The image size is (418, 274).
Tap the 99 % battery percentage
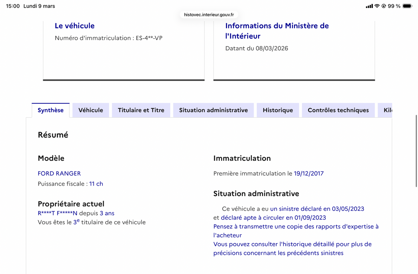(394, 6)
